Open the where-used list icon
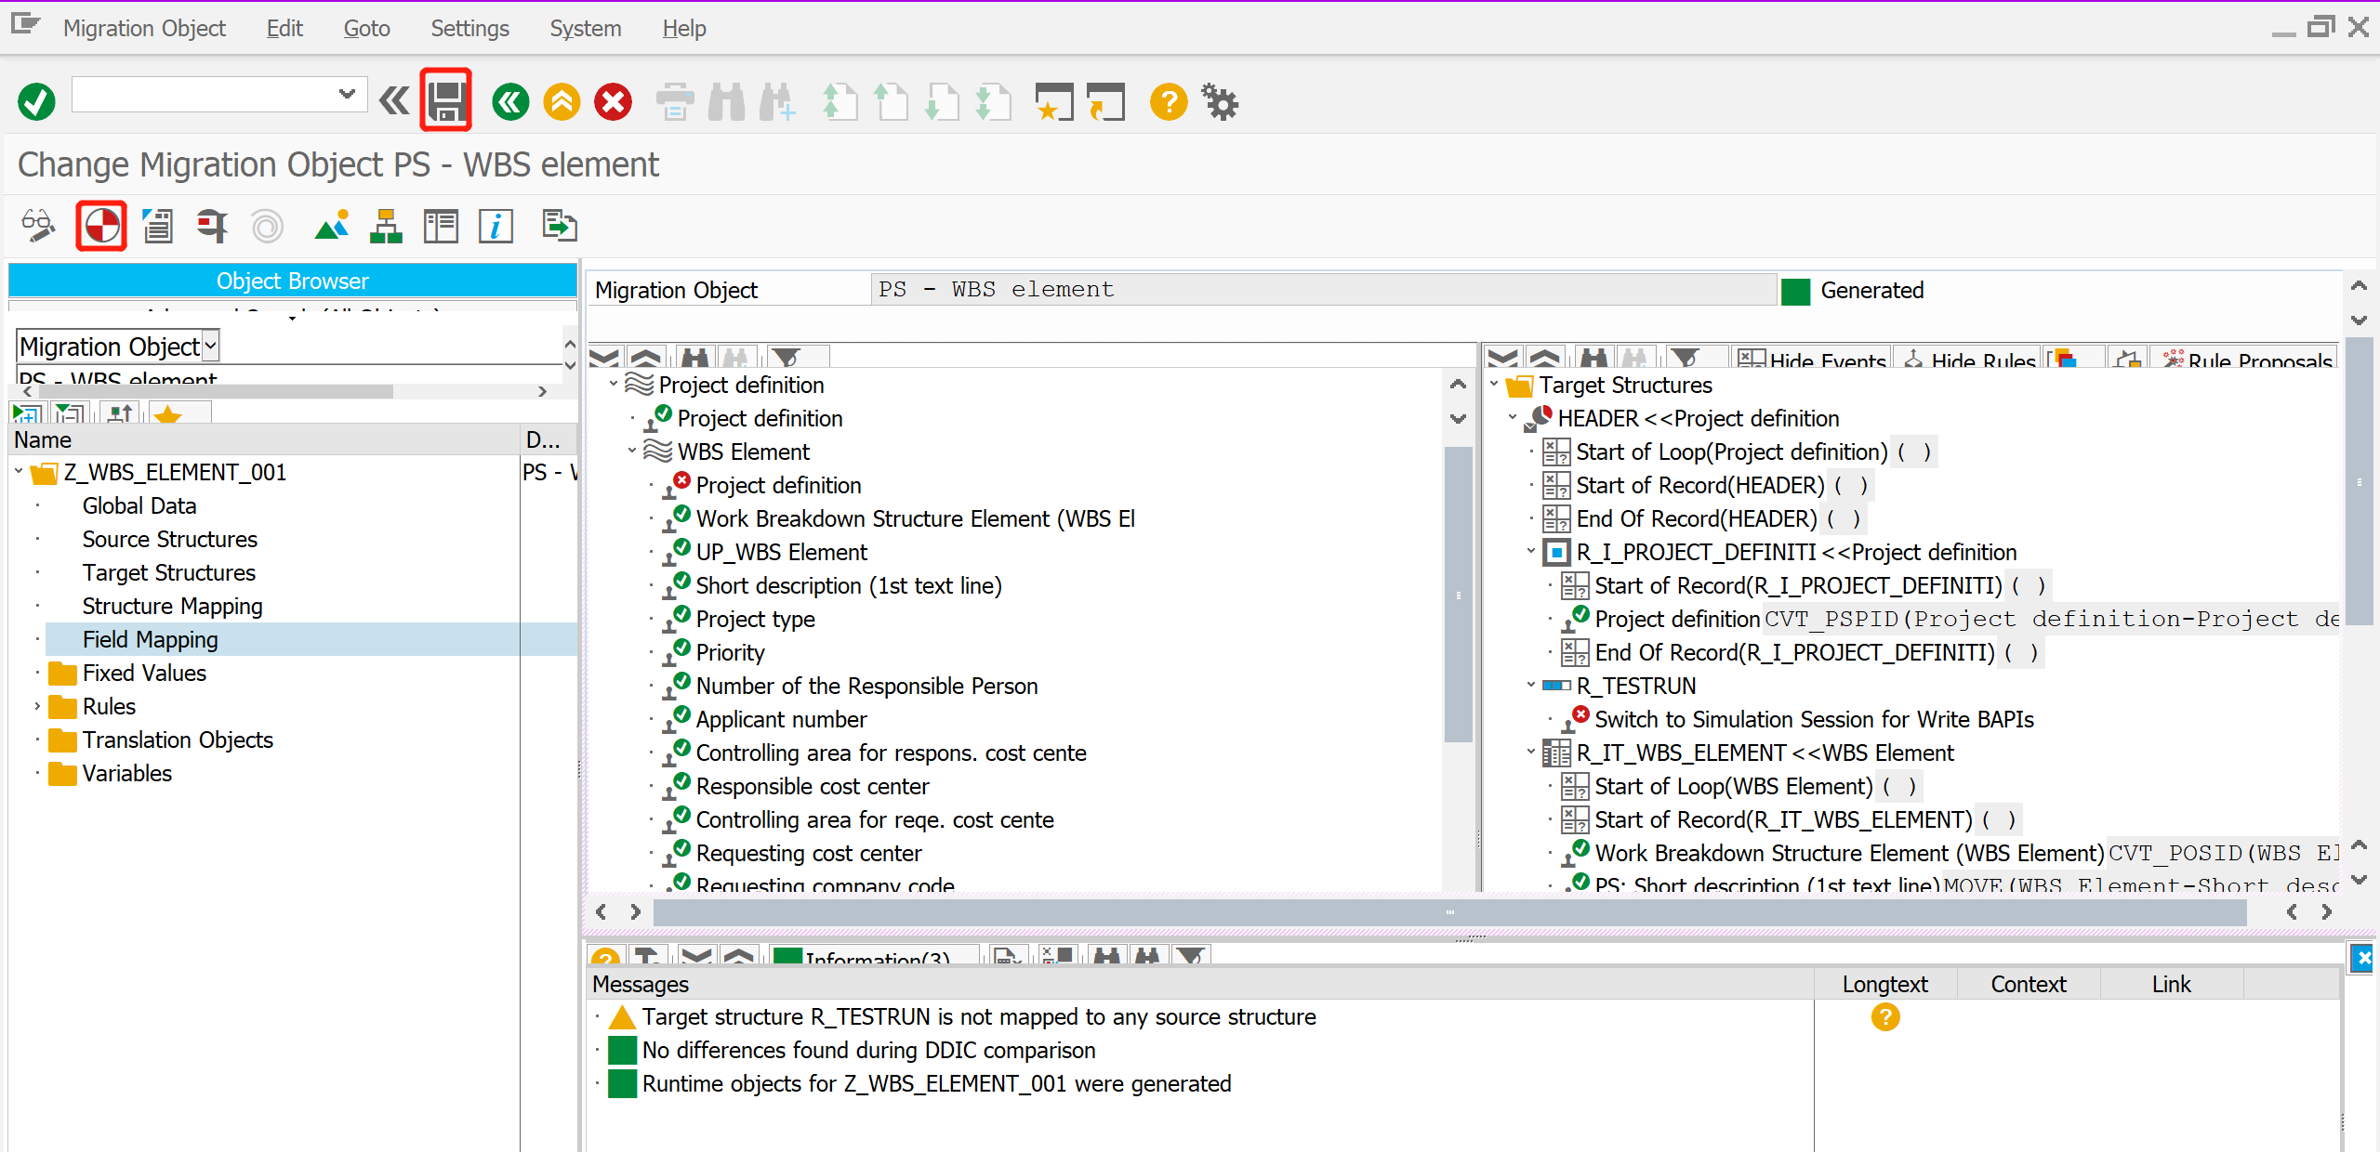Image resolution: width=2380 pixels, height=1152 pixels. (x=211, y=225)
